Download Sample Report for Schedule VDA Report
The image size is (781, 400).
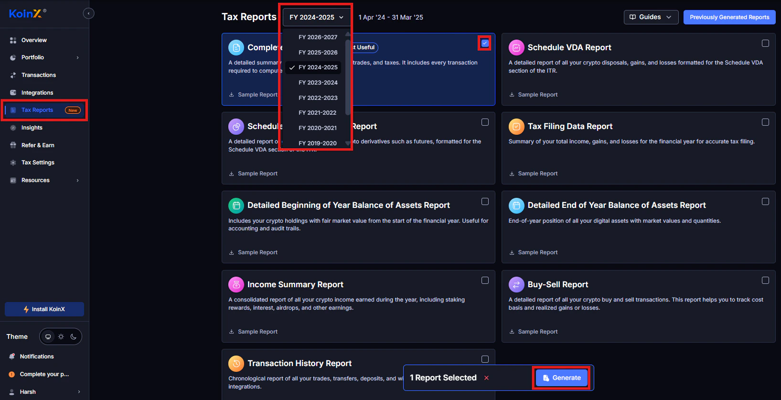point(533,95)
